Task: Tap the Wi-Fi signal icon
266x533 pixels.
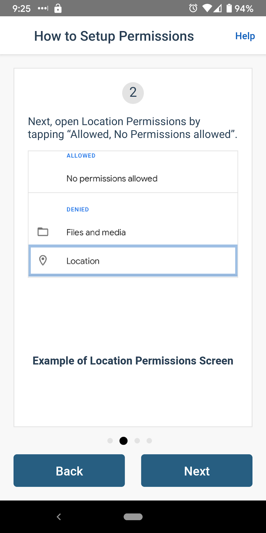Action: pyautogui.click(x=207, y=8)
